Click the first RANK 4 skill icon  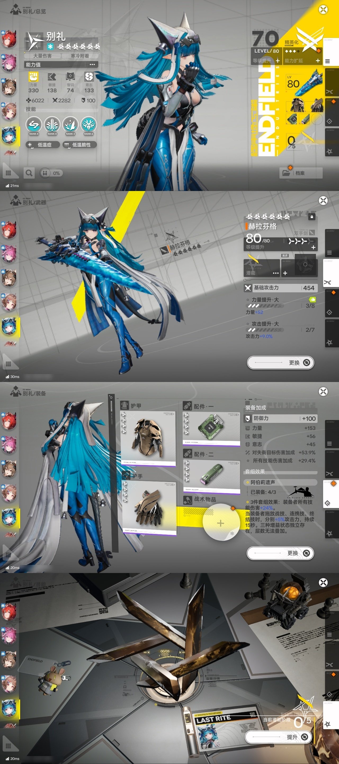(x=34, y=125)
